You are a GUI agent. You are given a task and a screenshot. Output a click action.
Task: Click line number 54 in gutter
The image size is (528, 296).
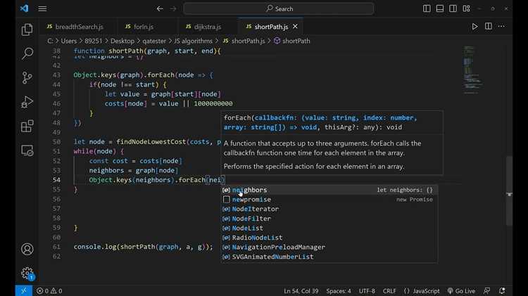pos(56,180)
